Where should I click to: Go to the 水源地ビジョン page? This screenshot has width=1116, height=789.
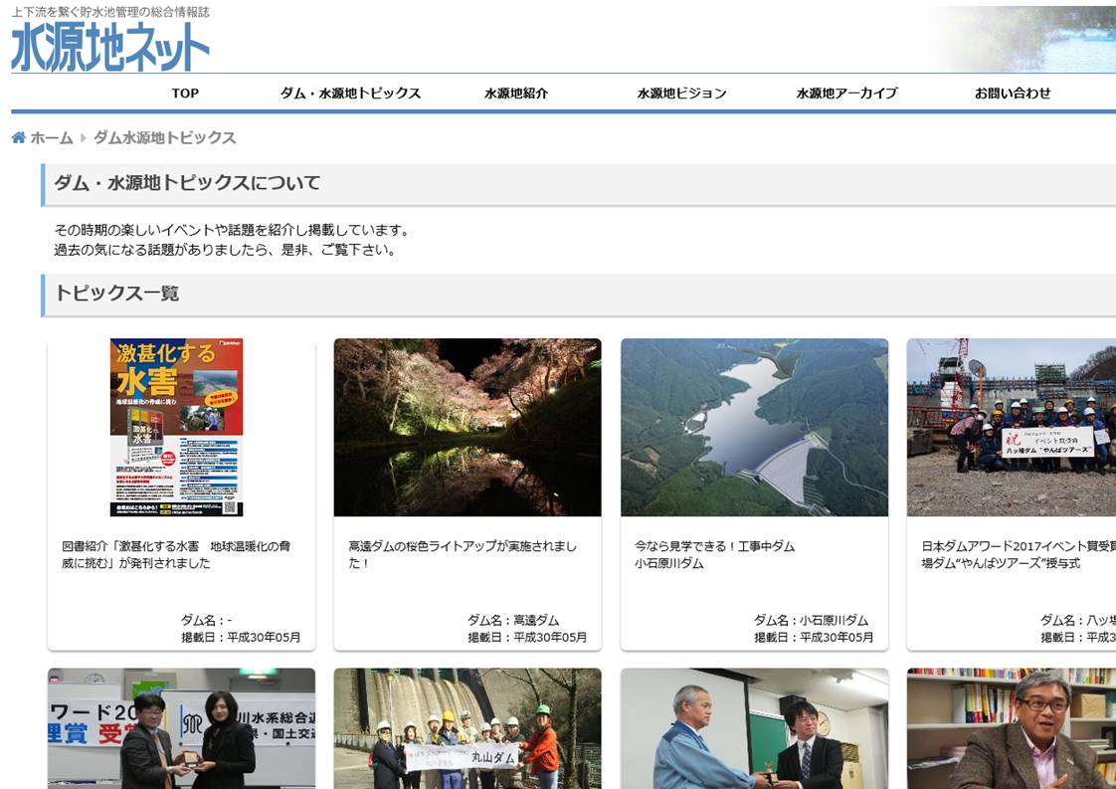point(681,94)
